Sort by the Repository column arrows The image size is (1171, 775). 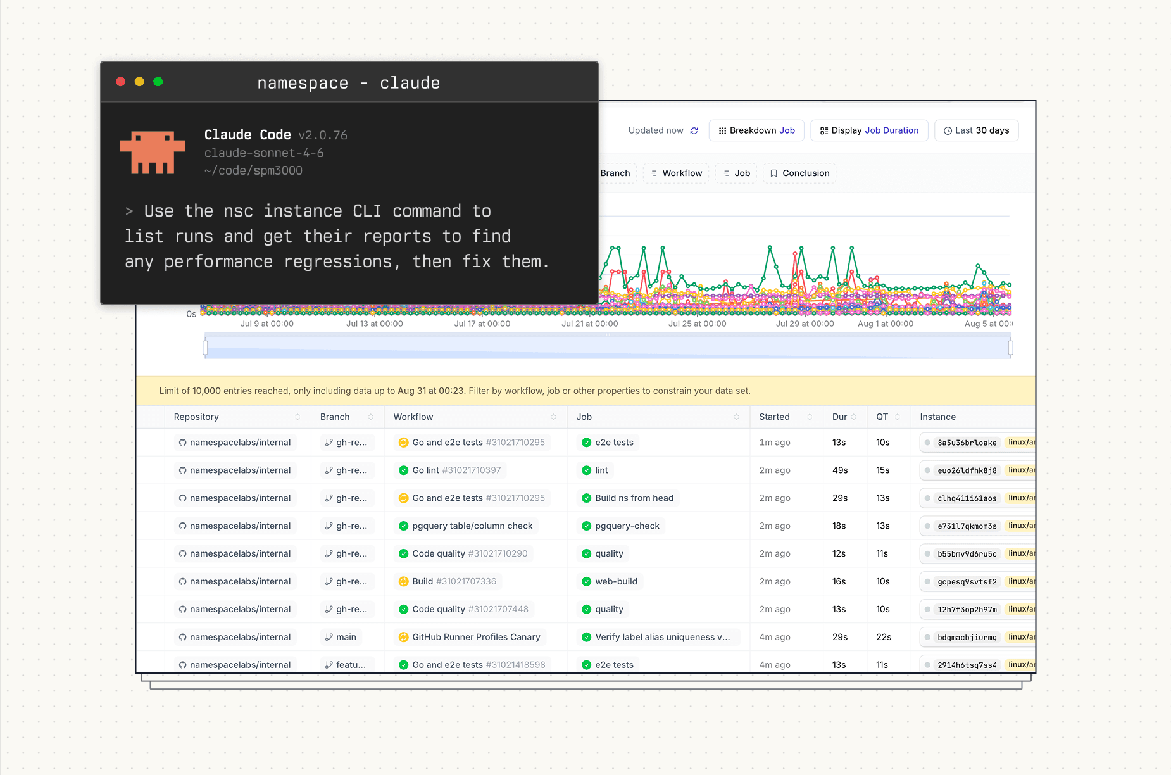click(297, 417)
